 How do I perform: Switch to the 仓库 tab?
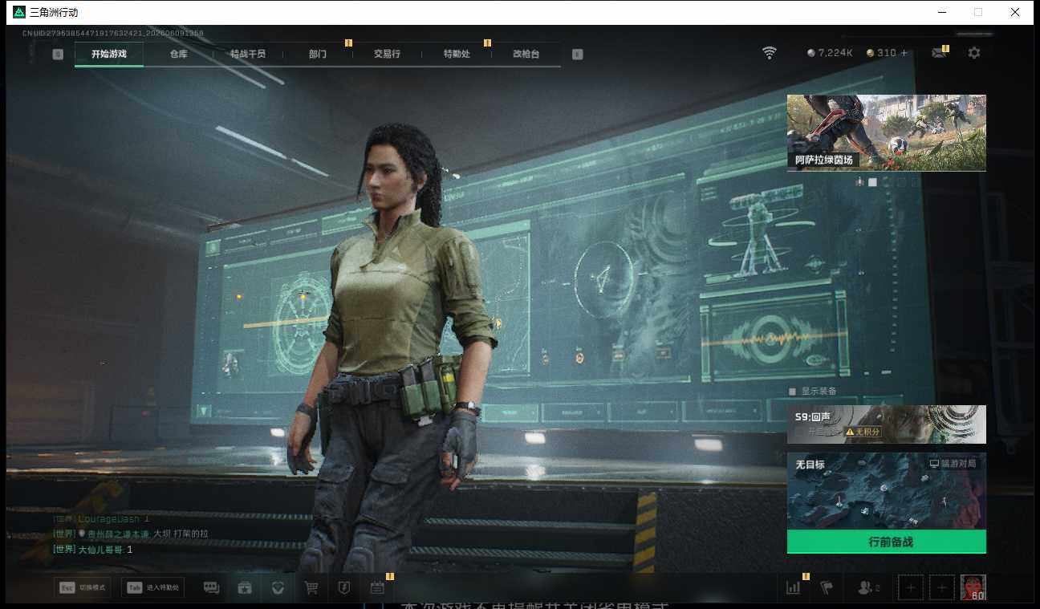tap(178, 54)
